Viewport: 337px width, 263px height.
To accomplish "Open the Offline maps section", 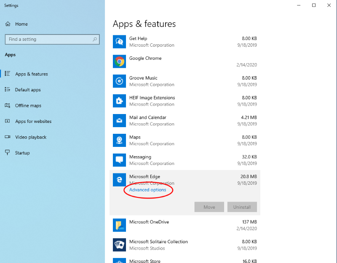I will point(28,106).
